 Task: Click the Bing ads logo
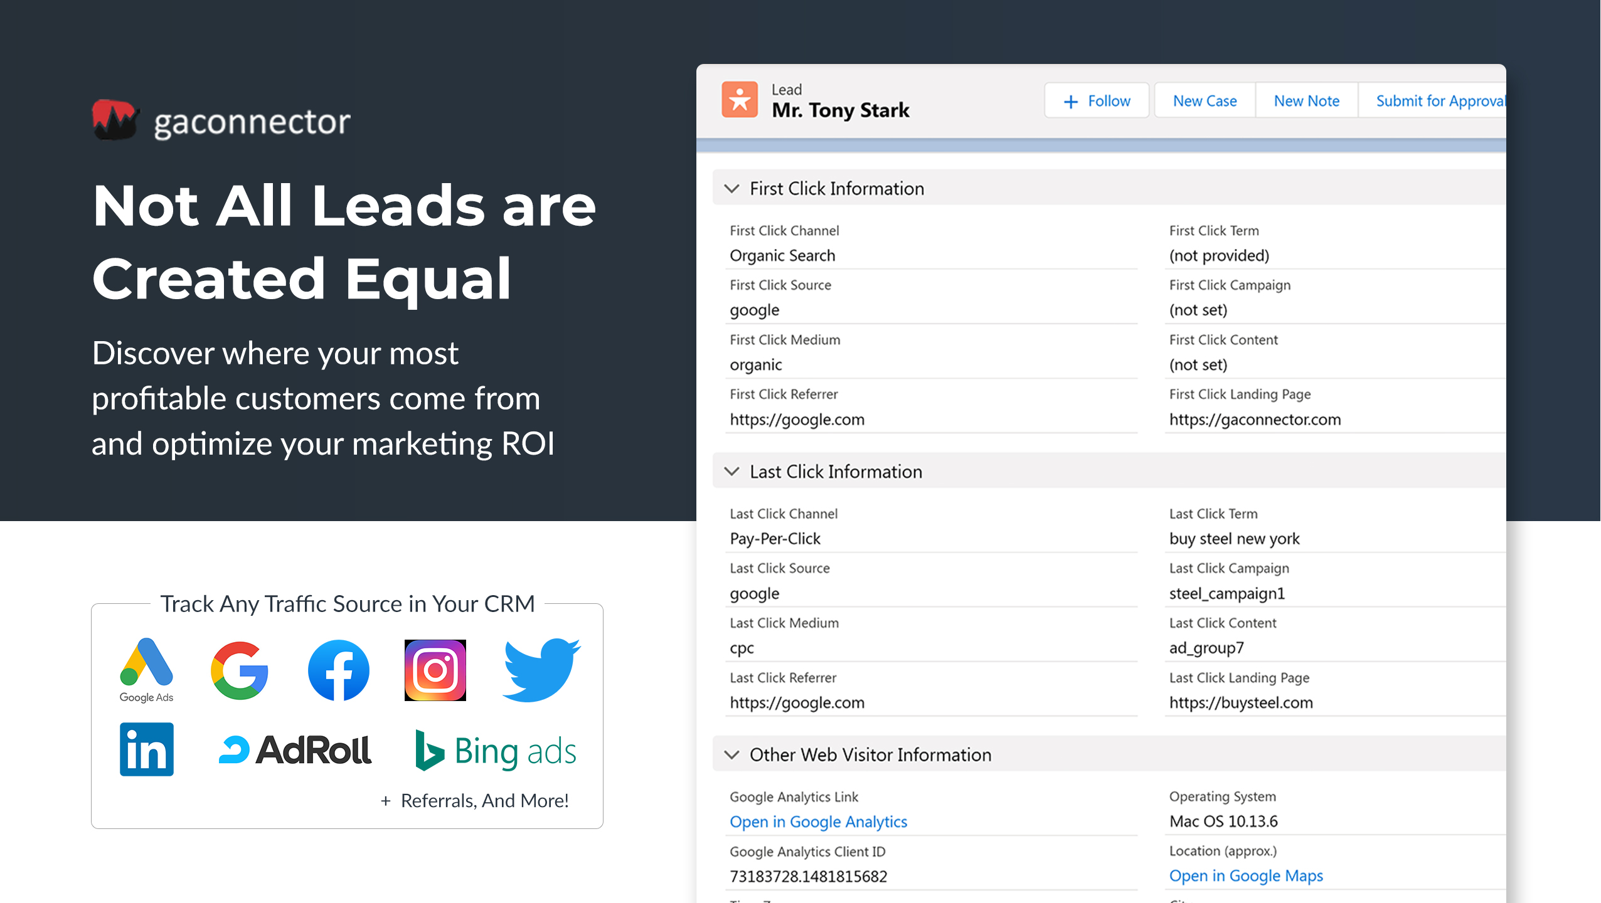click(496, 751)
